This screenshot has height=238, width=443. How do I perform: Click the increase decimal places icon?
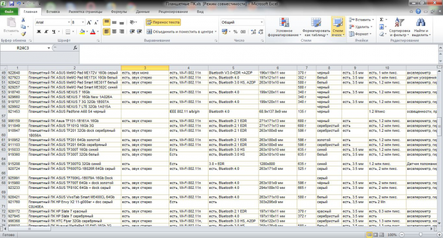click(253, 32)
